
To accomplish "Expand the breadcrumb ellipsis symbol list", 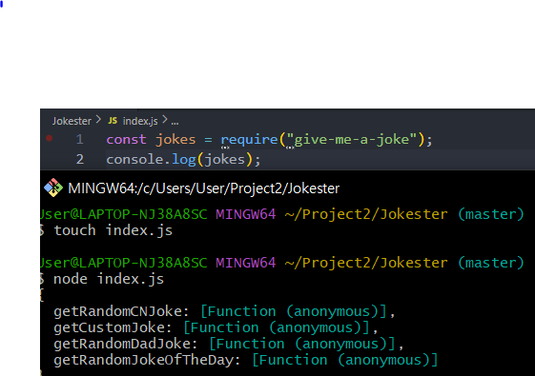I will coord(175,122).
